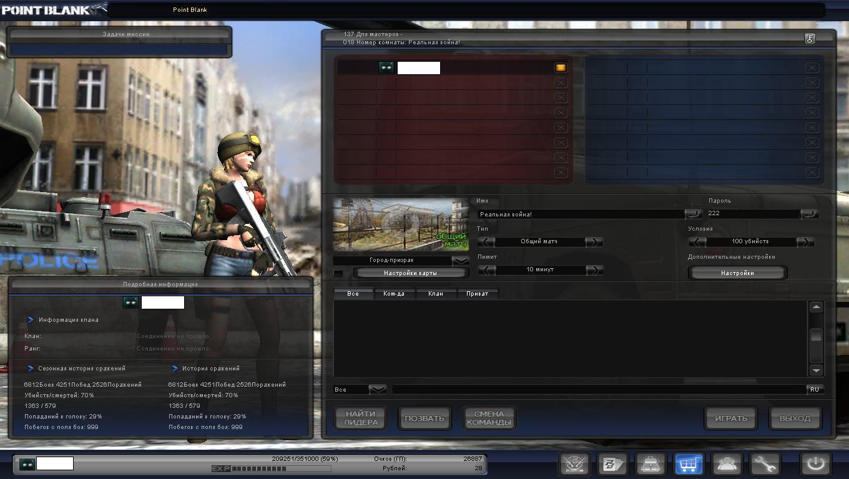Open the shop cart icon
This screenshot has width=849, height=479.
689,464
